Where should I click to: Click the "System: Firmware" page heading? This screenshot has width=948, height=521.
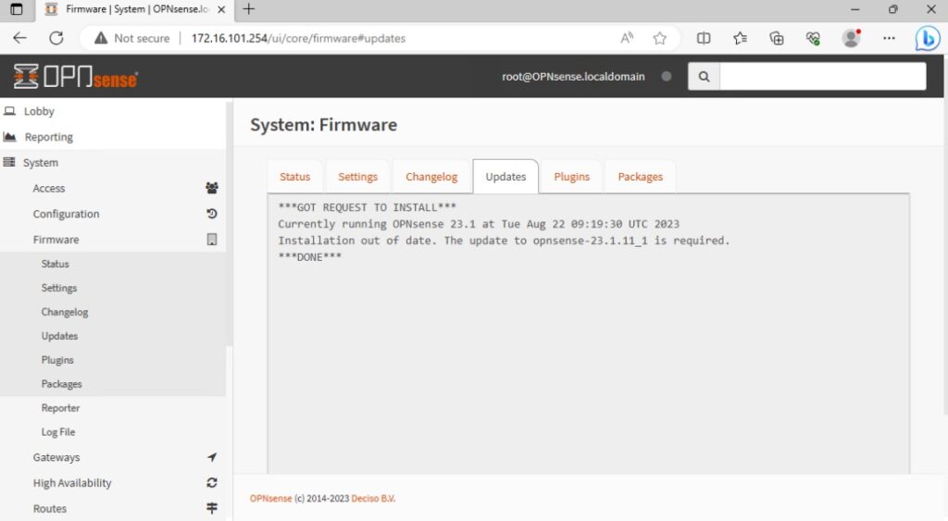click(x=323, y=125)
